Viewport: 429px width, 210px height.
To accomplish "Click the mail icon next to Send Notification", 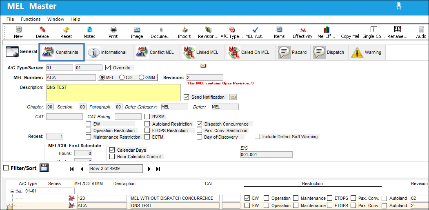I will [x=233, y=97].
